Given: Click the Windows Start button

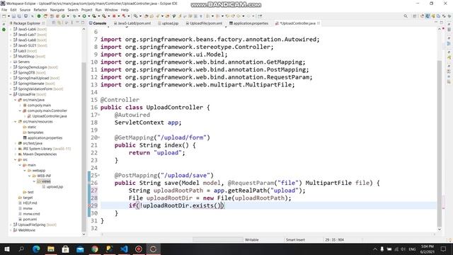Looking at the screenshot, I should (7, 249).
